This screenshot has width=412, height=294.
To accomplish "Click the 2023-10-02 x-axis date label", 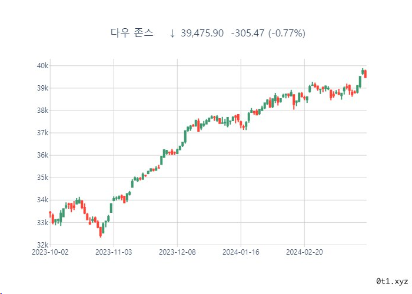I will (x=50, y=252).
